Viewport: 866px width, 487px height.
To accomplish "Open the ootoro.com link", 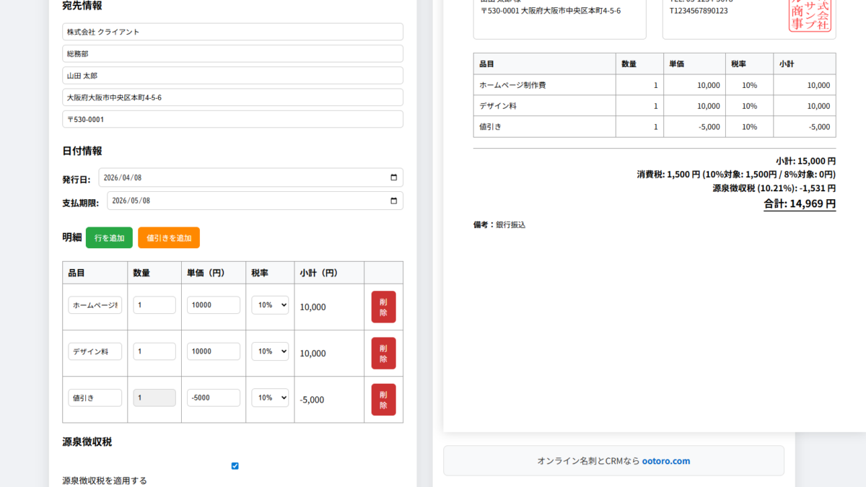I will 665,461.
